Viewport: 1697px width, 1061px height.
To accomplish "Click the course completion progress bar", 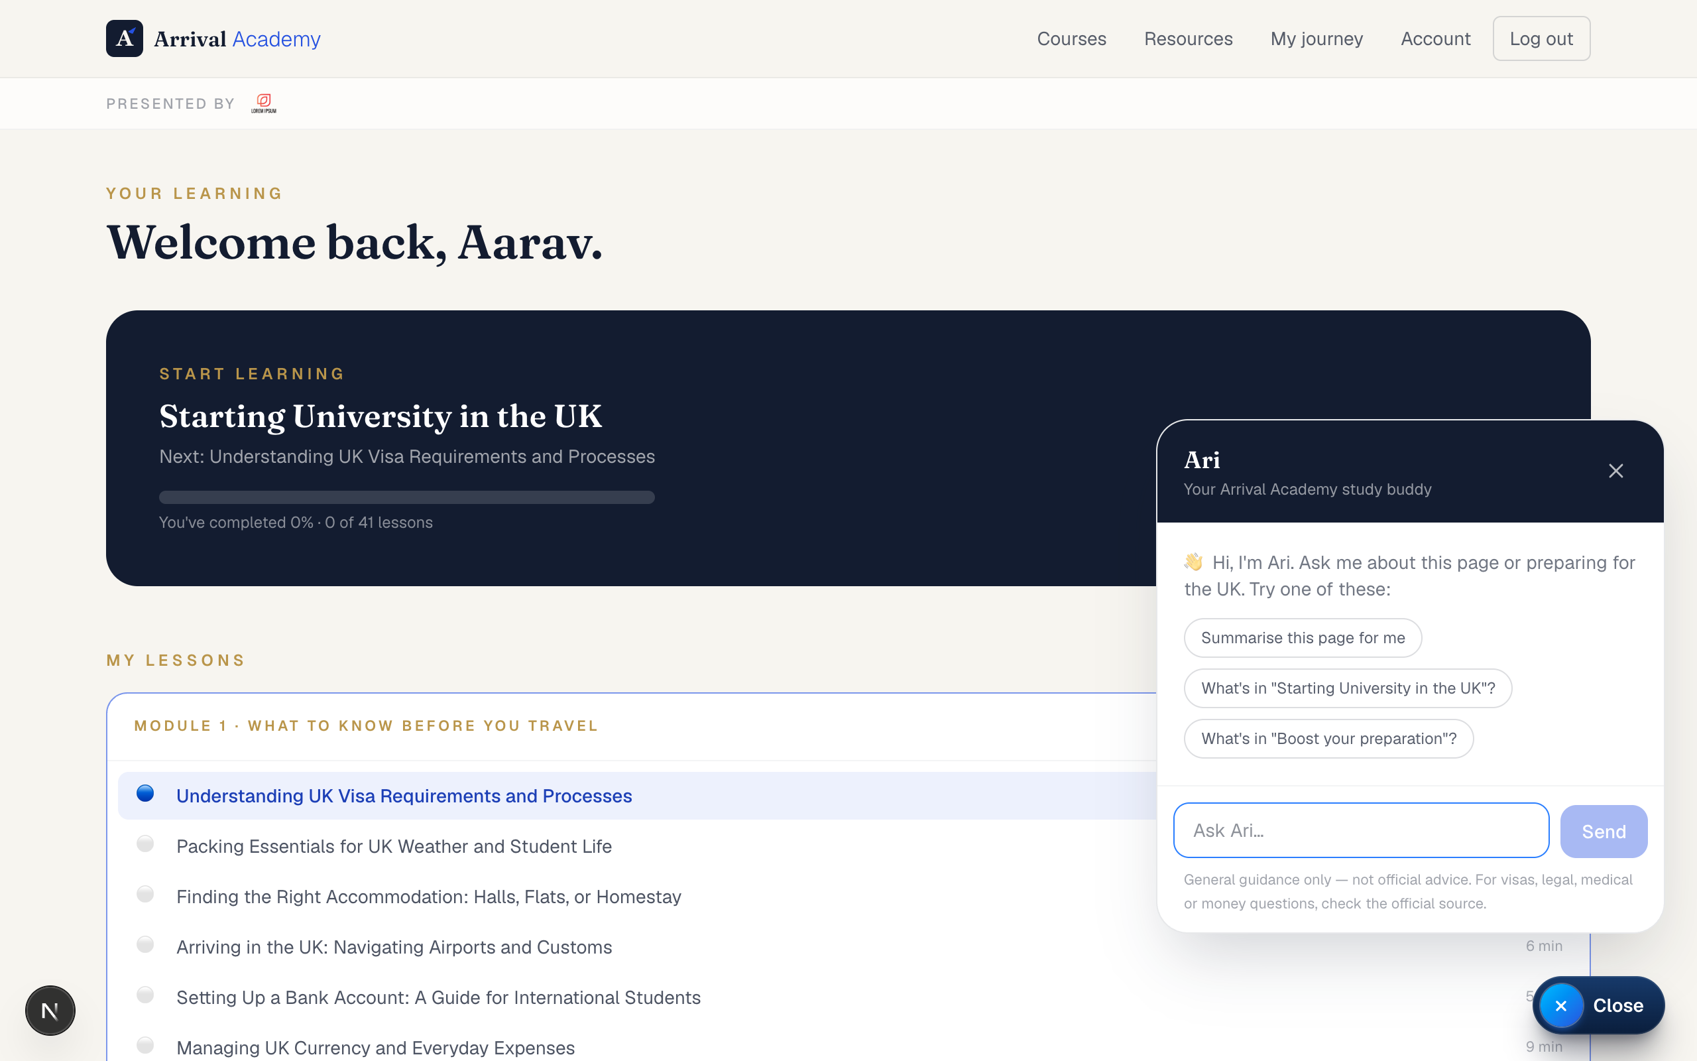I will tap(407, 497).
